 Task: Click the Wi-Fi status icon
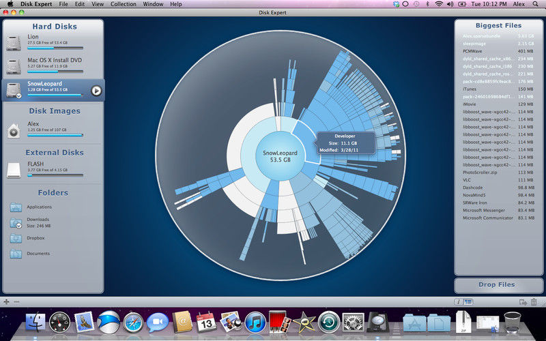click(x=439, y=4)
